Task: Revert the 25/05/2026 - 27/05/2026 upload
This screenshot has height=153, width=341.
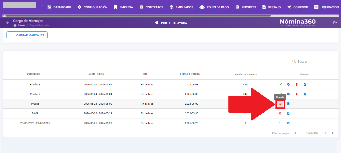Action: point(280,123)
